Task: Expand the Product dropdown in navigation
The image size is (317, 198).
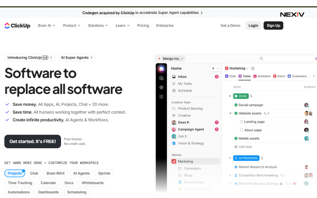Action: tap(71, 25)
